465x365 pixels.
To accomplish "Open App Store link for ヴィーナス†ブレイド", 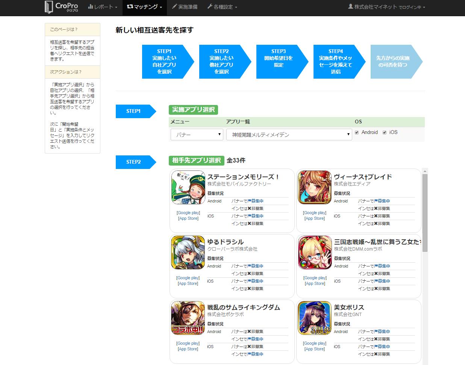I will 315,218.
